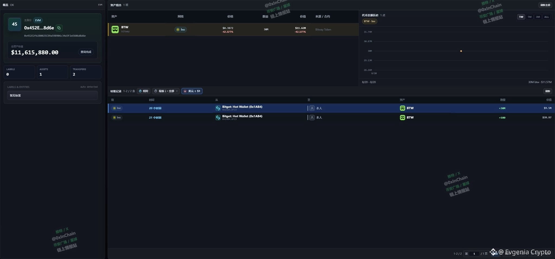Click the bsc chain badge in the 21 小时前 row
555x259 pixels.
[x=117, y=117]
